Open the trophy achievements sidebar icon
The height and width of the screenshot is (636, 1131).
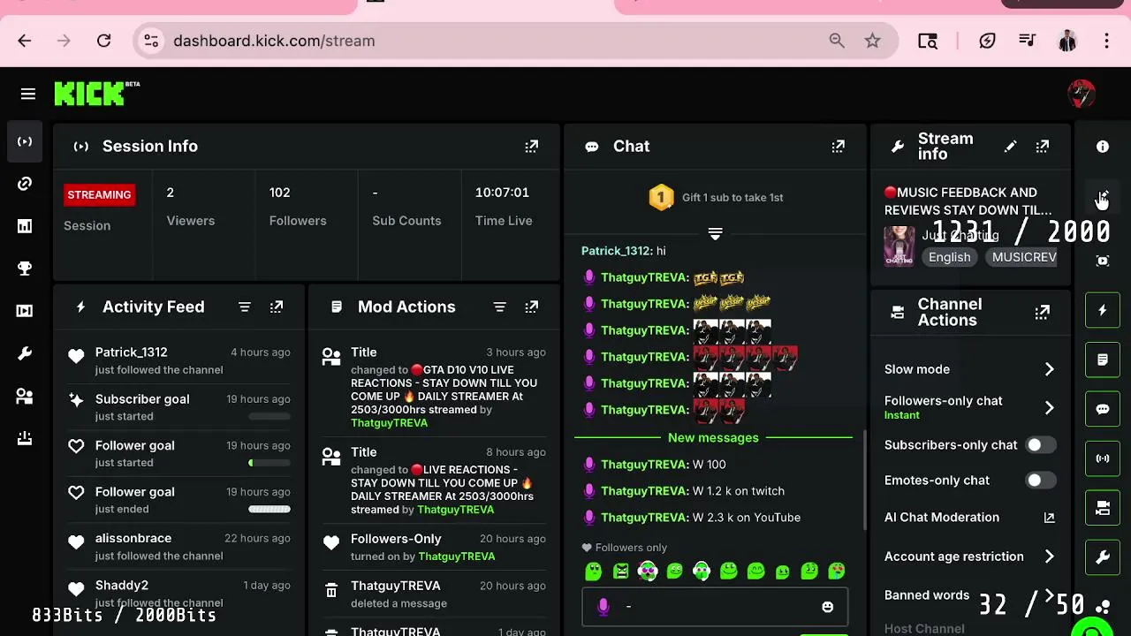coord(25,269)
